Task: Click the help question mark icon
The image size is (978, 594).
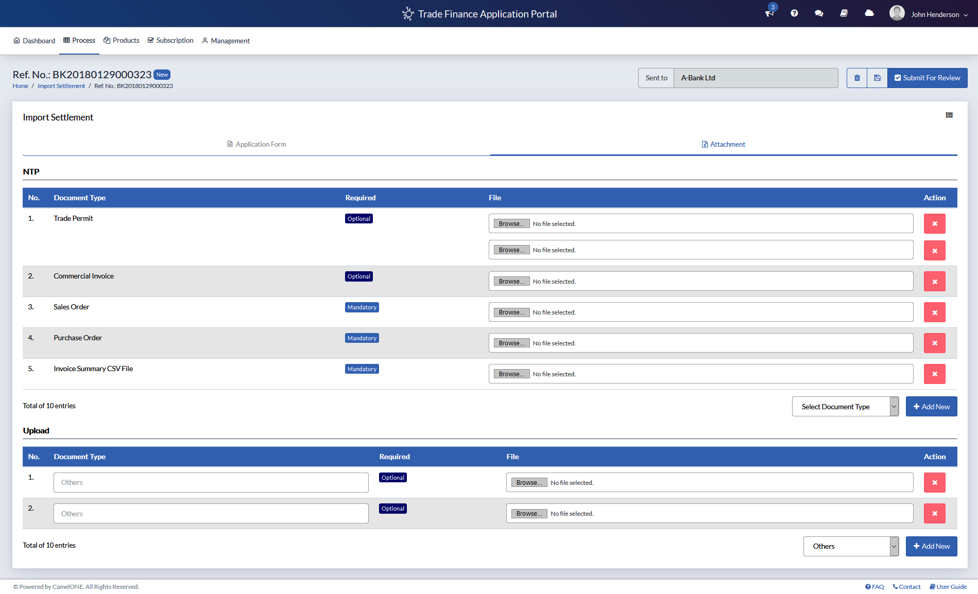Action: 794,13
